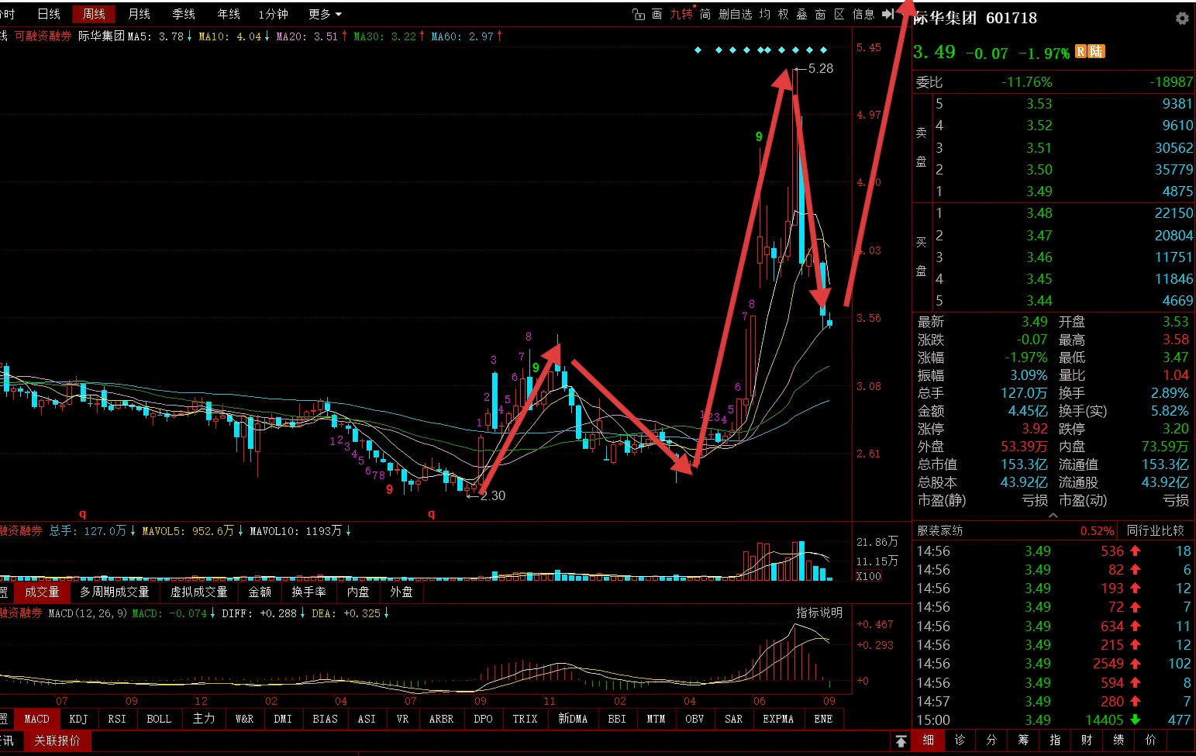The image size is (1196, 756).
Task: Switch to the SAR indicator
Action: (733, 719)
